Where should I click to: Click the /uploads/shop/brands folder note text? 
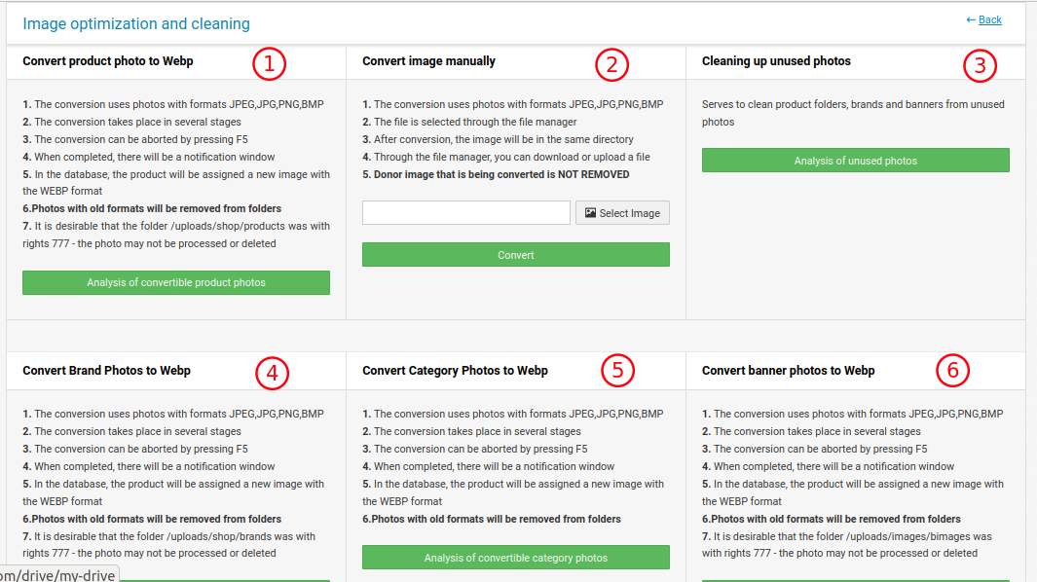168,544
